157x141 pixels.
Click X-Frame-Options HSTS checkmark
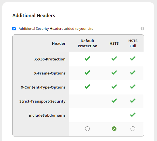[x=114, y=73]
